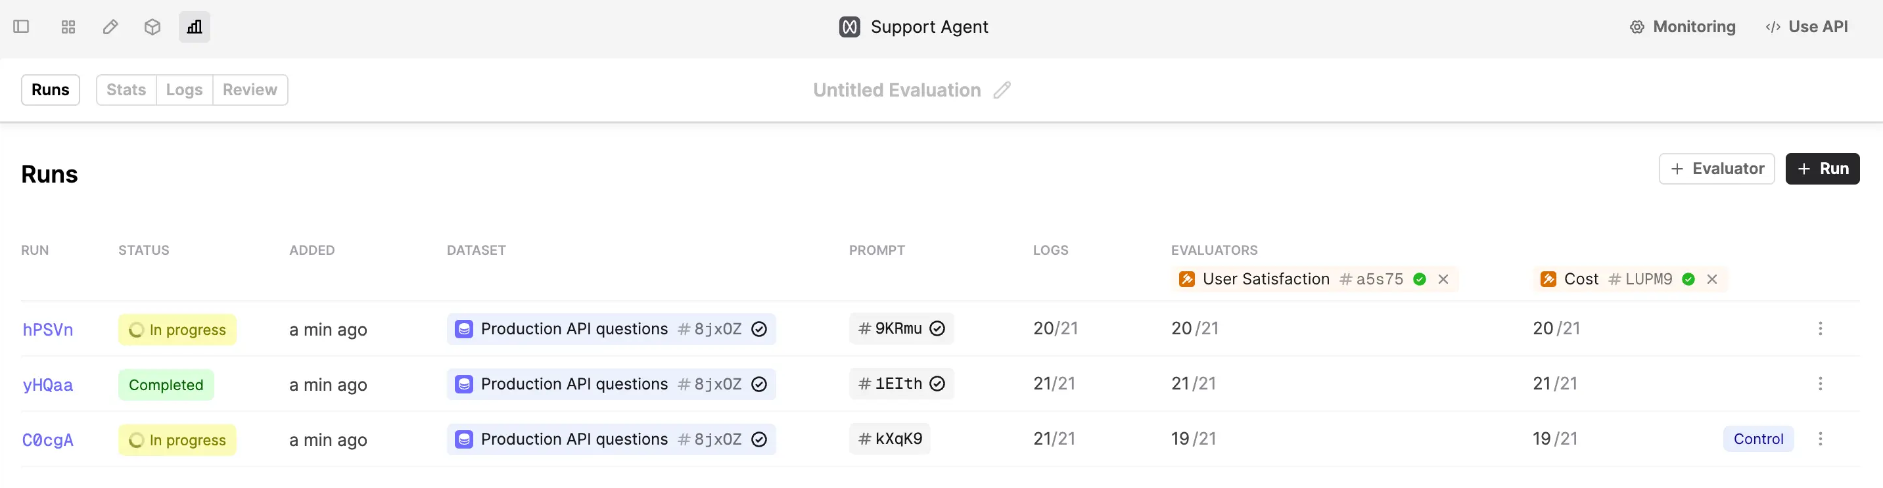This screenshot has height=488, width=1883.
Task: Open options menu for run C0cgA
Action: tap(1820, 439)
